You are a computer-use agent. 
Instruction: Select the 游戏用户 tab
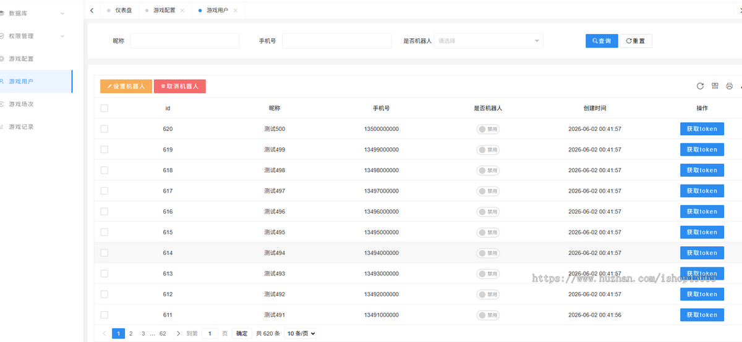(x=217, y=10)
